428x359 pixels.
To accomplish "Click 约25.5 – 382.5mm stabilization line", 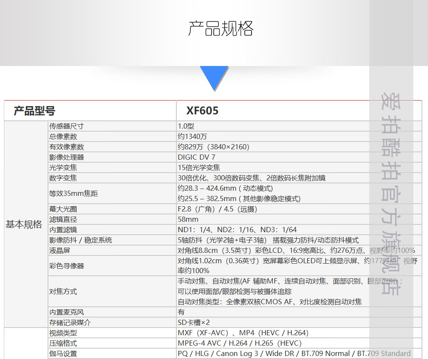I will (239, 198).
